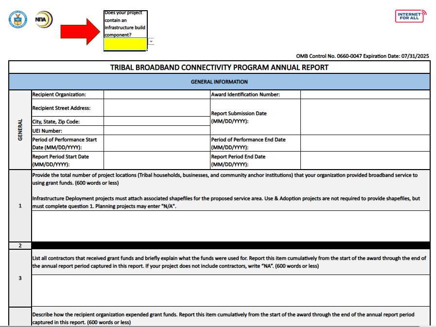Click the Department of Commerce seal
Image resolution: width=436 pixels, height=327 pixels.
pyautogui.click(x=17, y=20)
